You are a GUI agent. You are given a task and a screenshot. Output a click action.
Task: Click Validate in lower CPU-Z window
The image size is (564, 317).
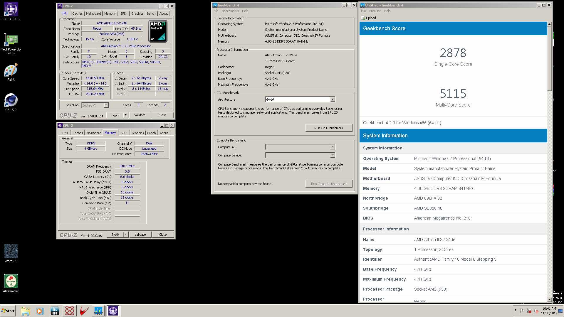click(140, 235)
